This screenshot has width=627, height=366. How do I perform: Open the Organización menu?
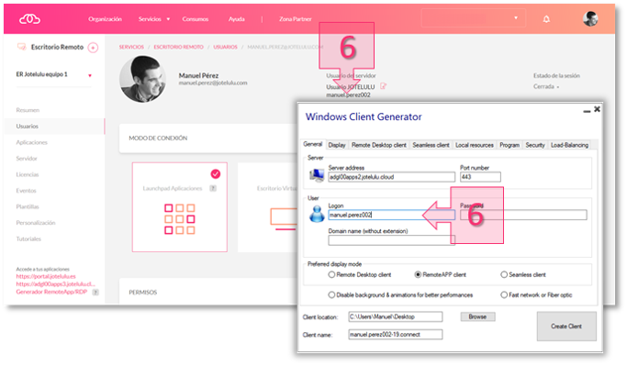click(105, 18)
